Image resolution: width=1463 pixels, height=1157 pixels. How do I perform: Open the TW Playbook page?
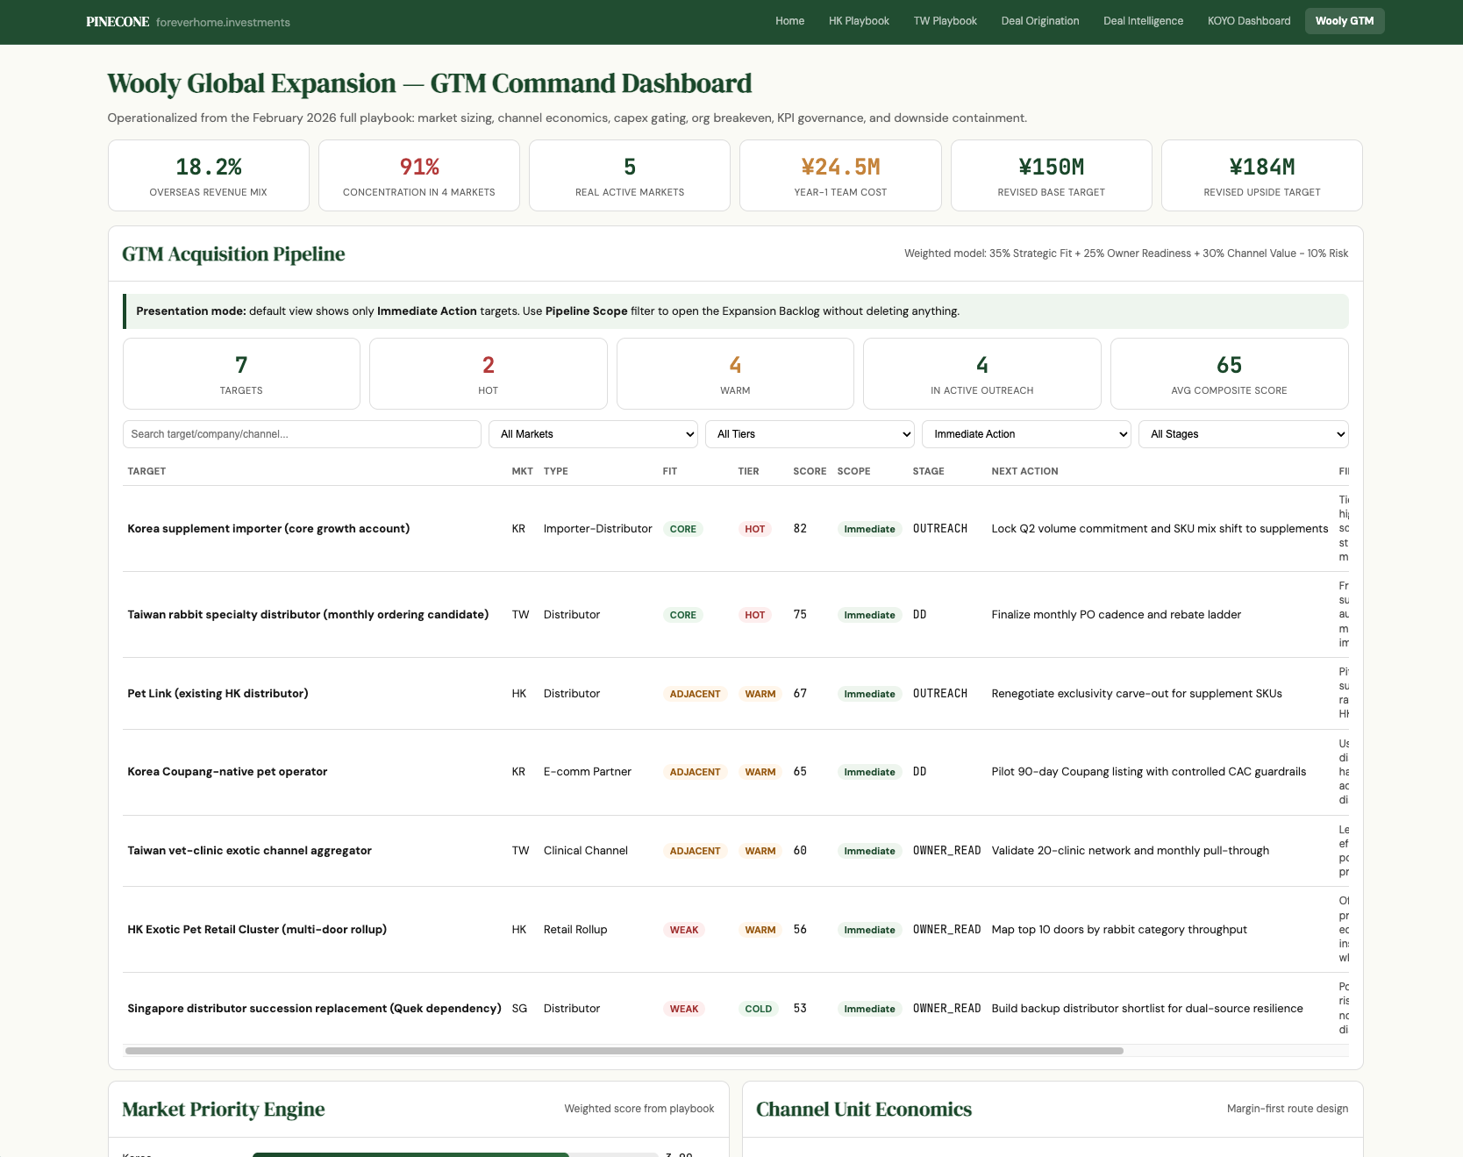(945, 21)
